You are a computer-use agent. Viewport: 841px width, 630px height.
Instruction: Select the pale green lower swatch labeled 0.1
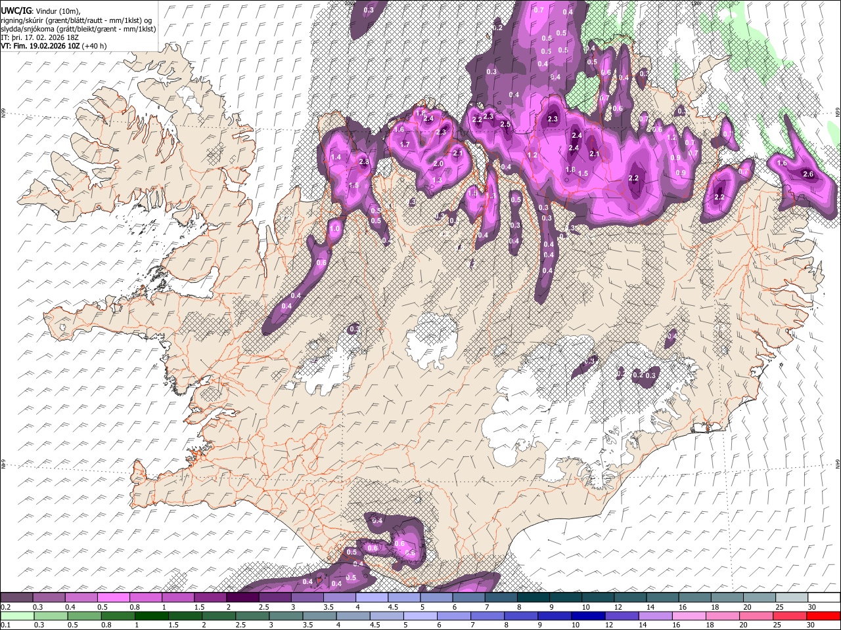tap(17, 616)
